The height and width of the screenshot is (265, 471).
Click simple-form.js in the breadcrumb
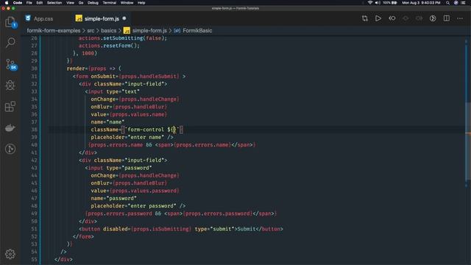pyautogui.click(x=149, y=31)
